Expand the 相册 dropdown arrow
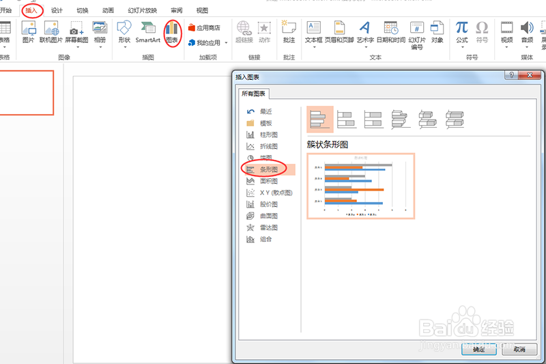The image size is (546, 364). (x=100, y=47)
